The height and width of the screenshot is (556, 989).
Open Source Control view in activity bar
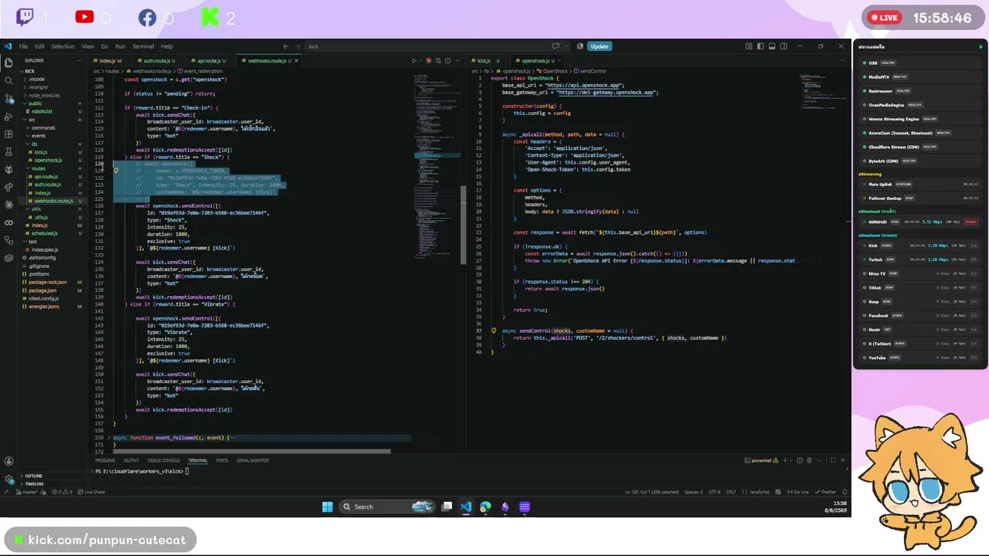[x=8, y=98]
